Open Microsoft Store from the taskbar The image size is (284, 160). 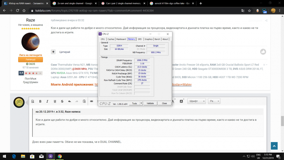[x=32, y=156]
